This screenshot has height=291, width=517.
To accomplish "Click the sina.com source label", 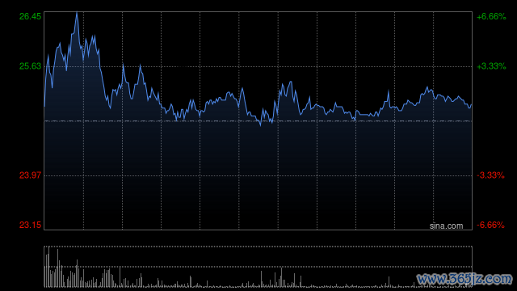I will point(446,226).
